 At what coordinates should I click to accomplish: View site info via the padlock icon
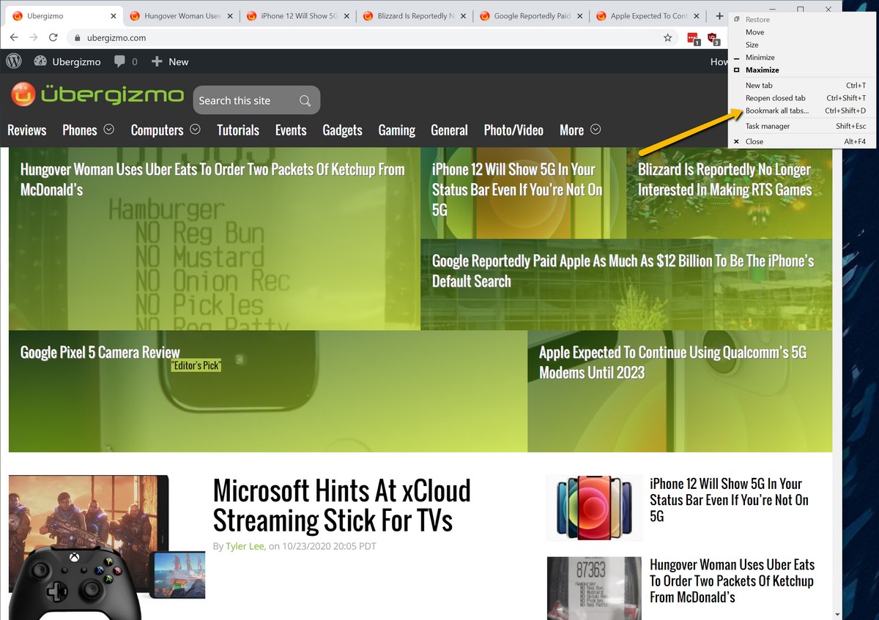[x=77, y=37]
